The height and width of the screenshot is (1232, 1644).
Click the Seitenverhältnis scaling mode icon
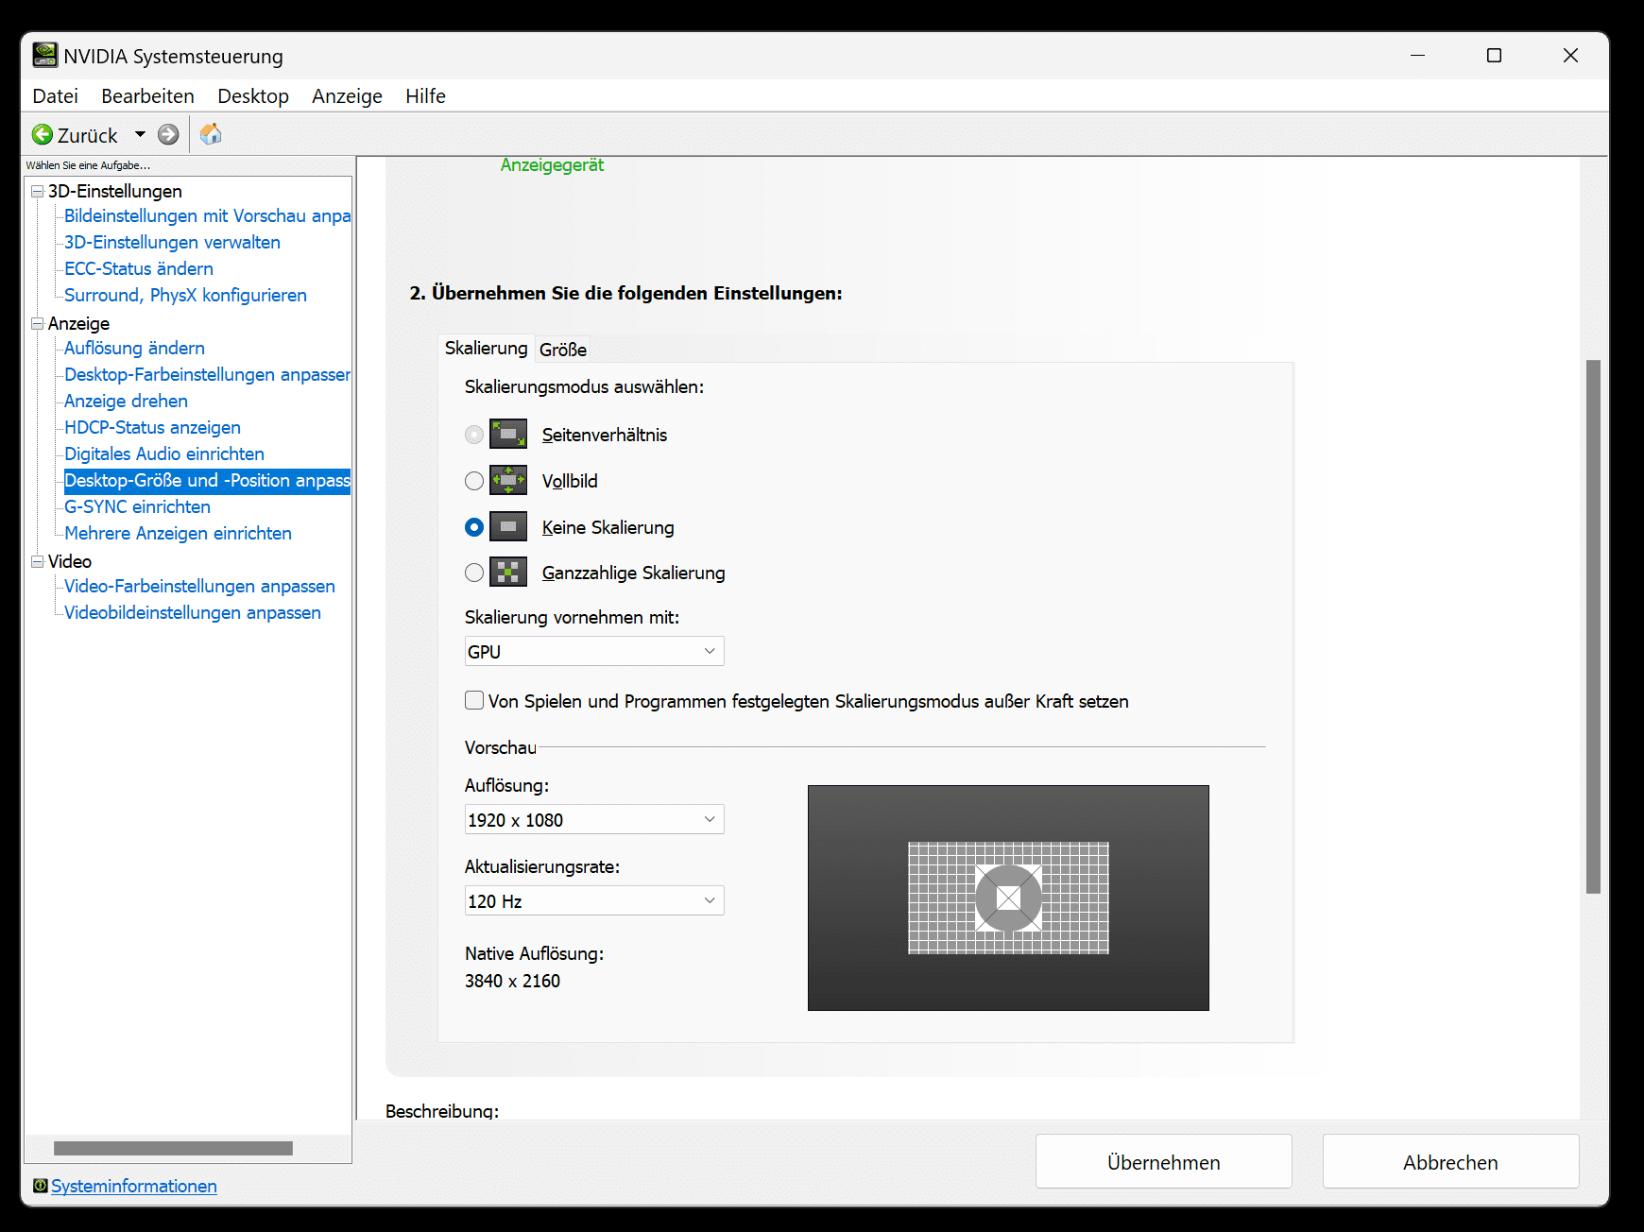508,435
